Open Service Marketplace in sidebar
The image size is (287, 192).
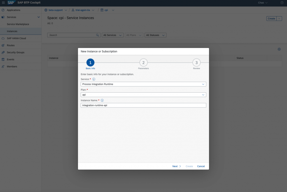point(18,24)
